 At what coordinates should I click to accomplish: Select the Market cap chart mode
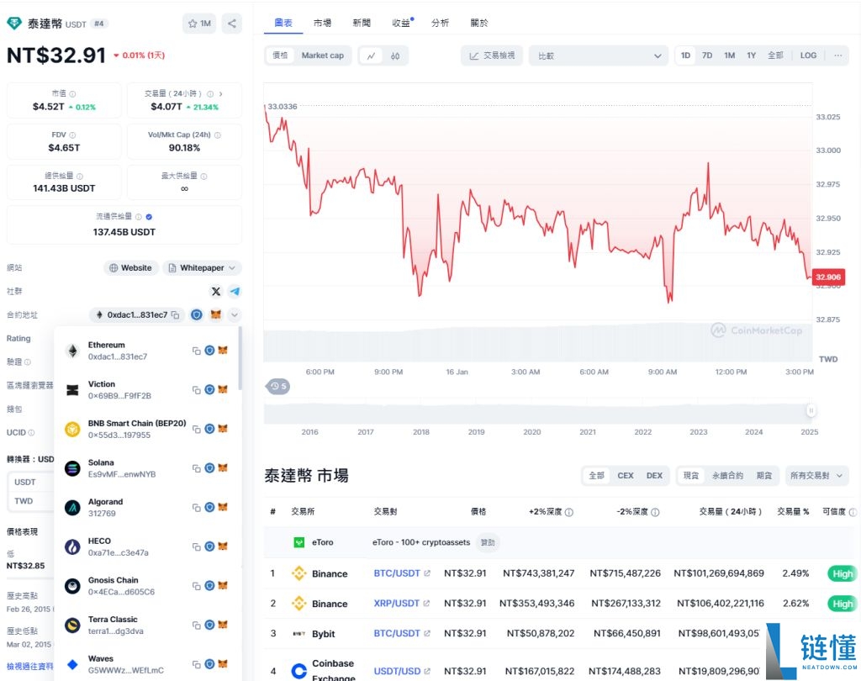coord(322,55)
